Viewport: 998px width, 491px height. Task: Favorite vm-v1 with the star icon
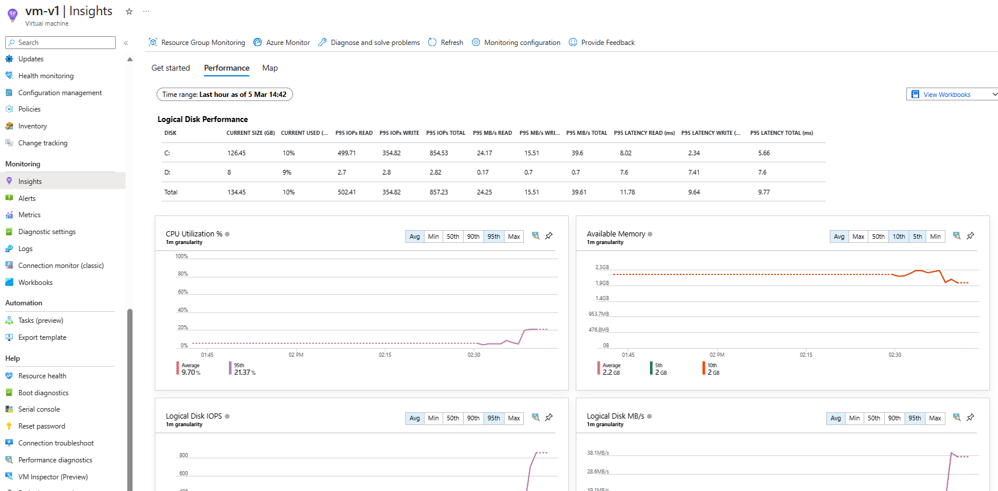click(x=129, y=11)
